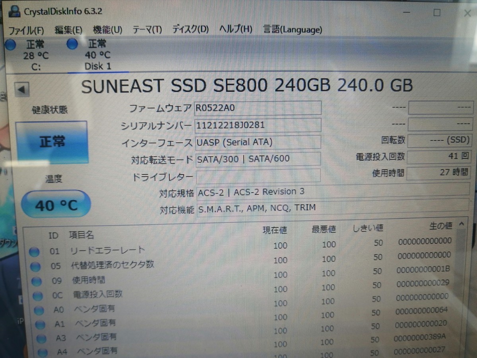
Task: Open the テーマ(T) menu
Action: pos(147,30)
